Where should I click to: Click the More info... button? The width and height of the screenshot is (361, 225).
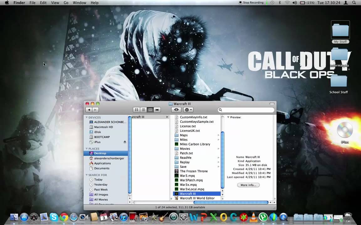(248, 185)
